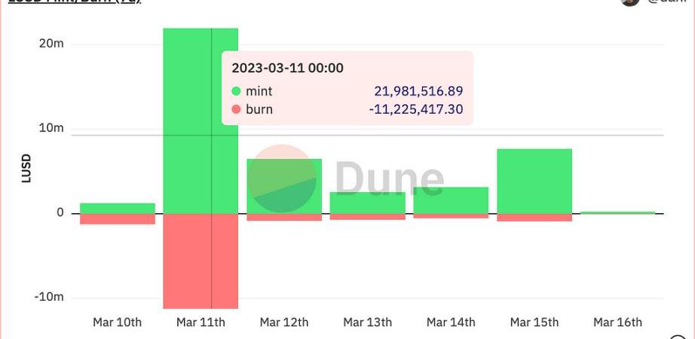Click the Mar 16th thin green bar

tap(618, 212)
